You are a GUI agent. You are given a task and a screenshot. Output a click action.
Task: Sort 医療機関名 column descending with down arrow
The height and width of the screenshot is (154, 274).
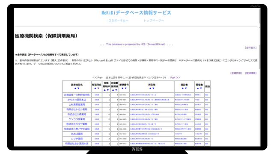78,89
